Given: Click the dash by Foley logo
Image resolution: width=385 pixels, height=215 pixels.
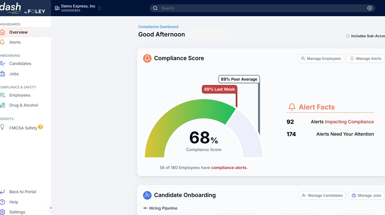Looking at the screenshot, I should 23,8.
